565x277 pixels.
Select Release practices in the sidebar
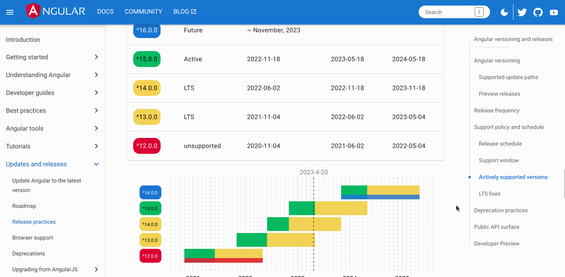pyautogui.click(x=34, y=222)
